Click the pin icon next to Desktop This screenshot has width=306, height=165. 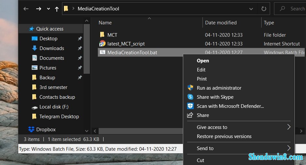80,38
